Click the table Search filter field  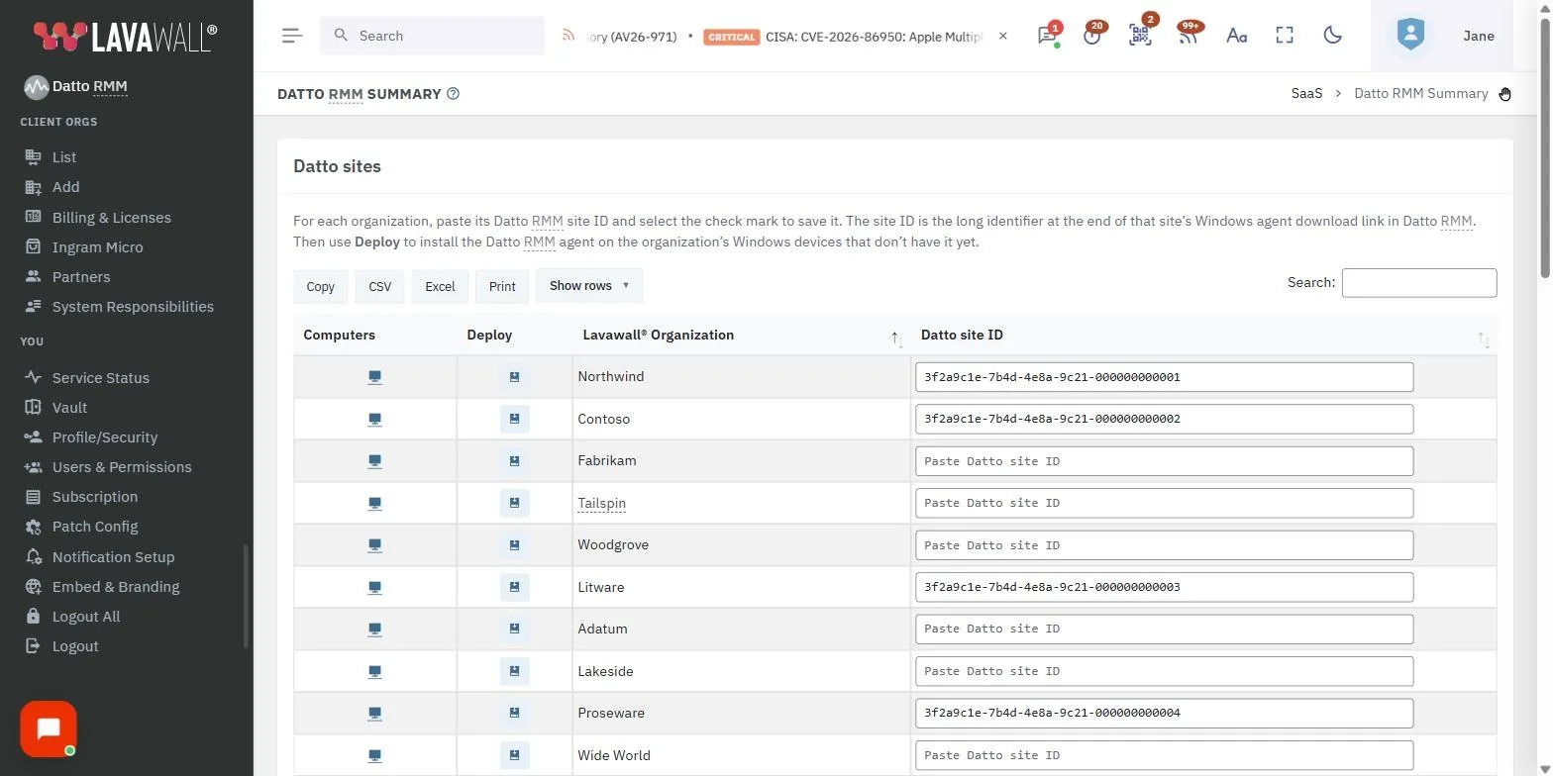coord(1418,283)
